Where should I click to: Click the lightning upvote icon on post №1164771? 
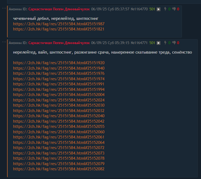pyautogui.click(x=165, y=43)
